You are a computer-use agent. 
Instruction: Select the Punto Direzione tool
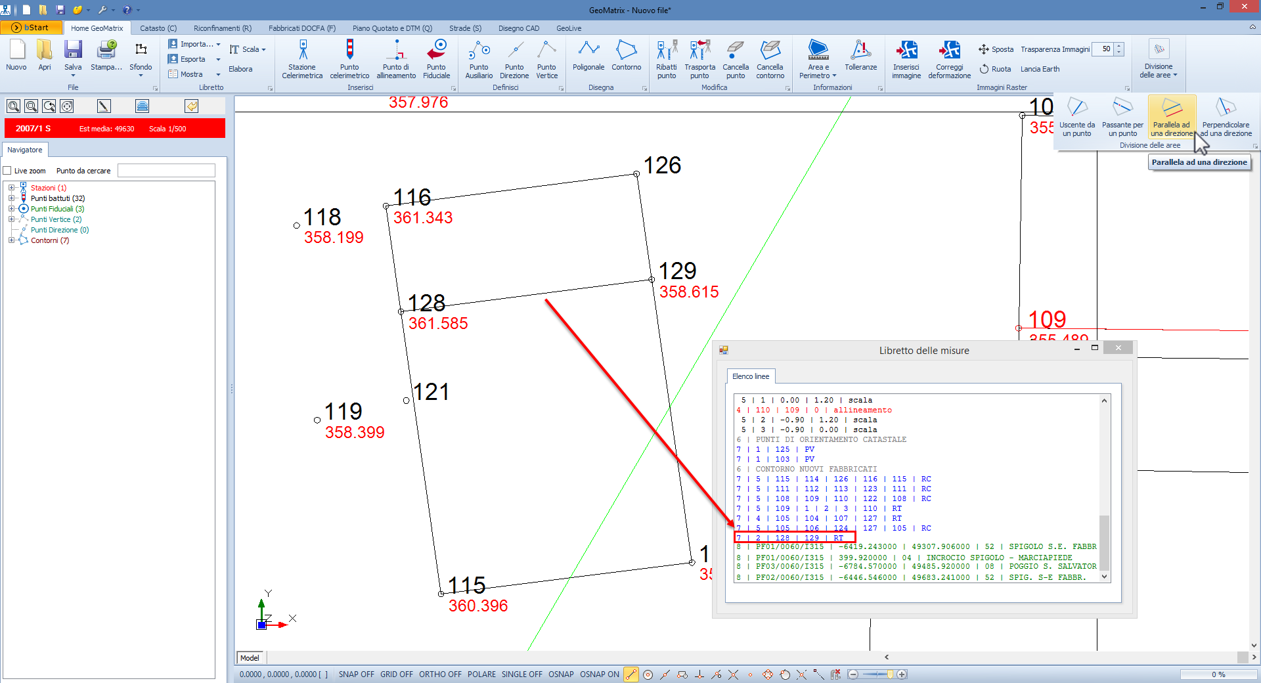514,58
